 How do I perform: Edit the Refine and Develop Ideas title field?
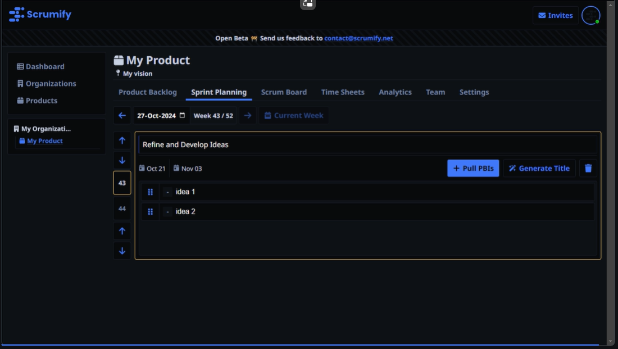369,144
